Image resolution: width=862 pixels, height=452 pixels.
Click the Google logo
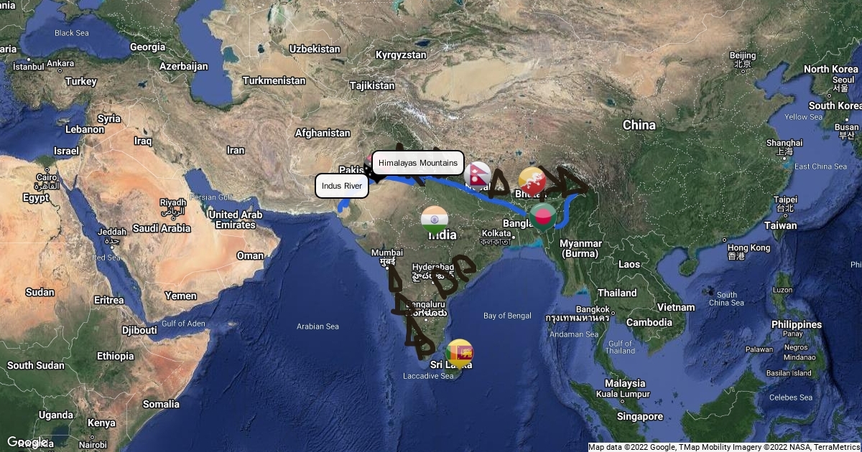tap(27, 441)
